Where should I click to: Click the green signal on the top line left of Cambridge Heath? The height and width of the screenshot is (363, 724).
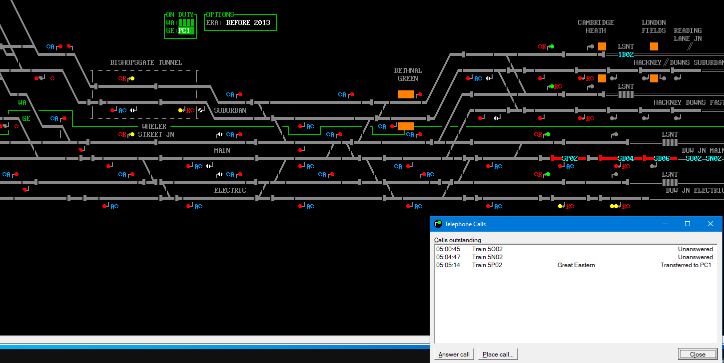tap(552, 46)
